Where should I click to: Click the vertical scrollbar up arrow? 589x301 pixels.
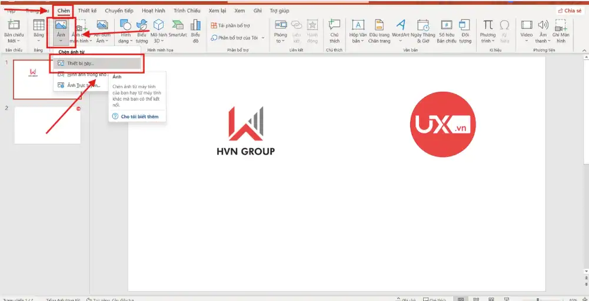click(x=586, y=58)
